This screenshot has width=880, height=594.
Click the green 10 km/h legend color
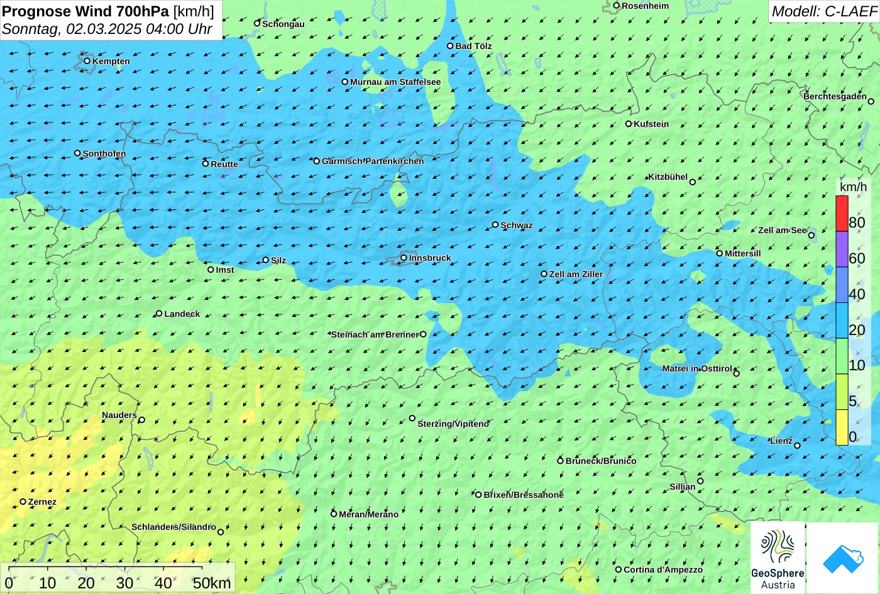[x=842, y=356]
